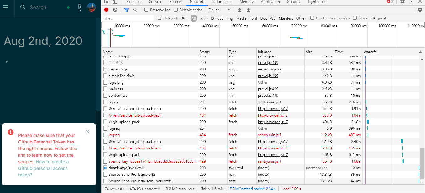Viewport: 425px width, 193px height.
Task: Filter requests by Img
Action: (230, 18)
